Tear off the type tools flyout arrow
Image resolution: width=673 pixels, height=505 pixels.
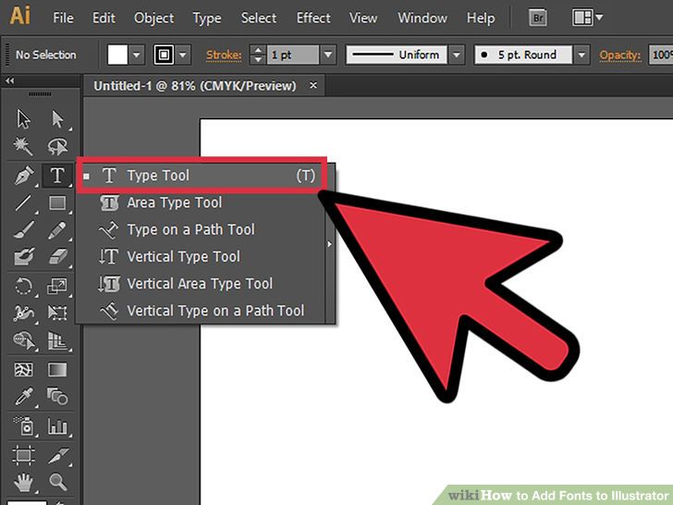tap(330, 244)
